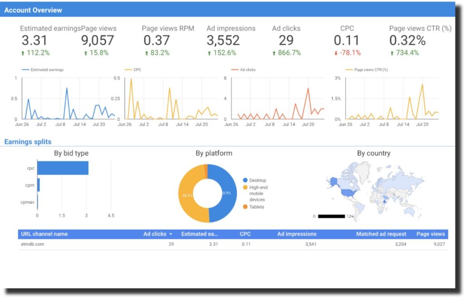Click the Ad impressions table column header

click(x=297, y=234)
